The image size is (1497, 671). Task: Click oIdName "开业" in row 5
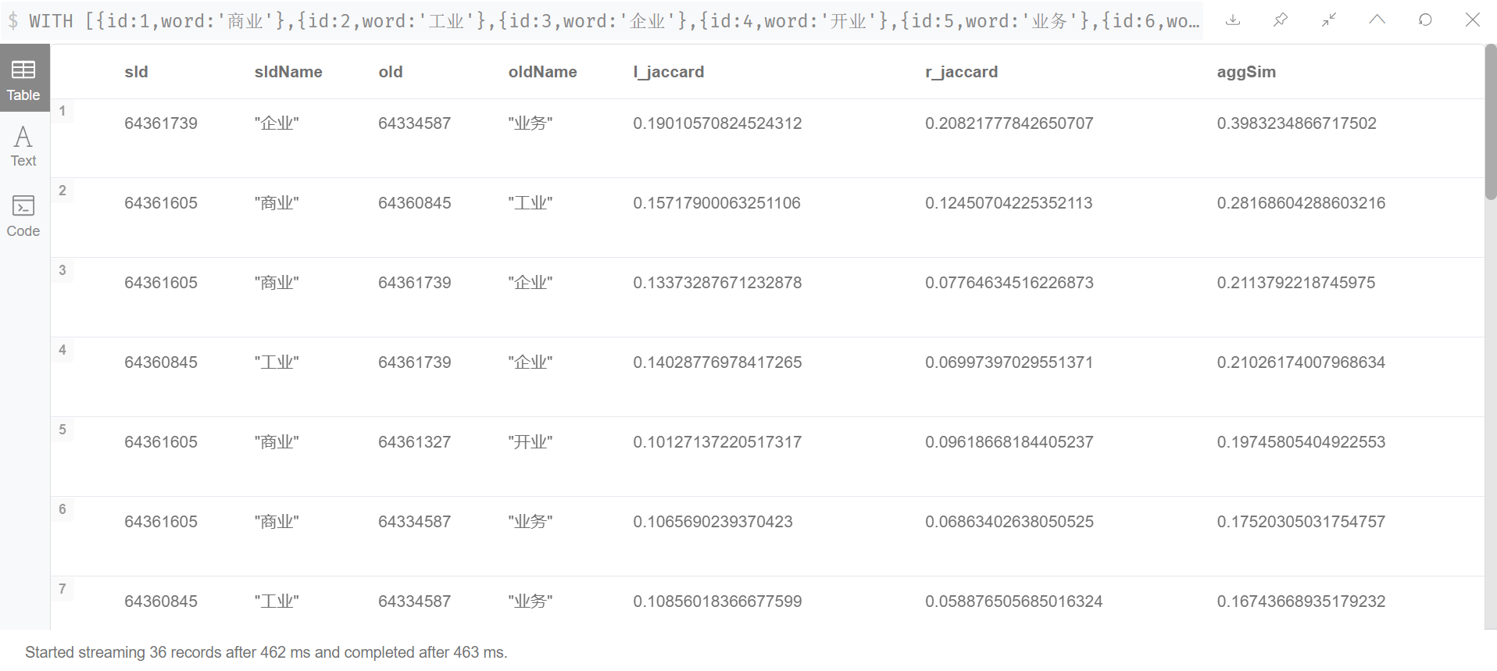pyautogui.click(x=531, y=442)
